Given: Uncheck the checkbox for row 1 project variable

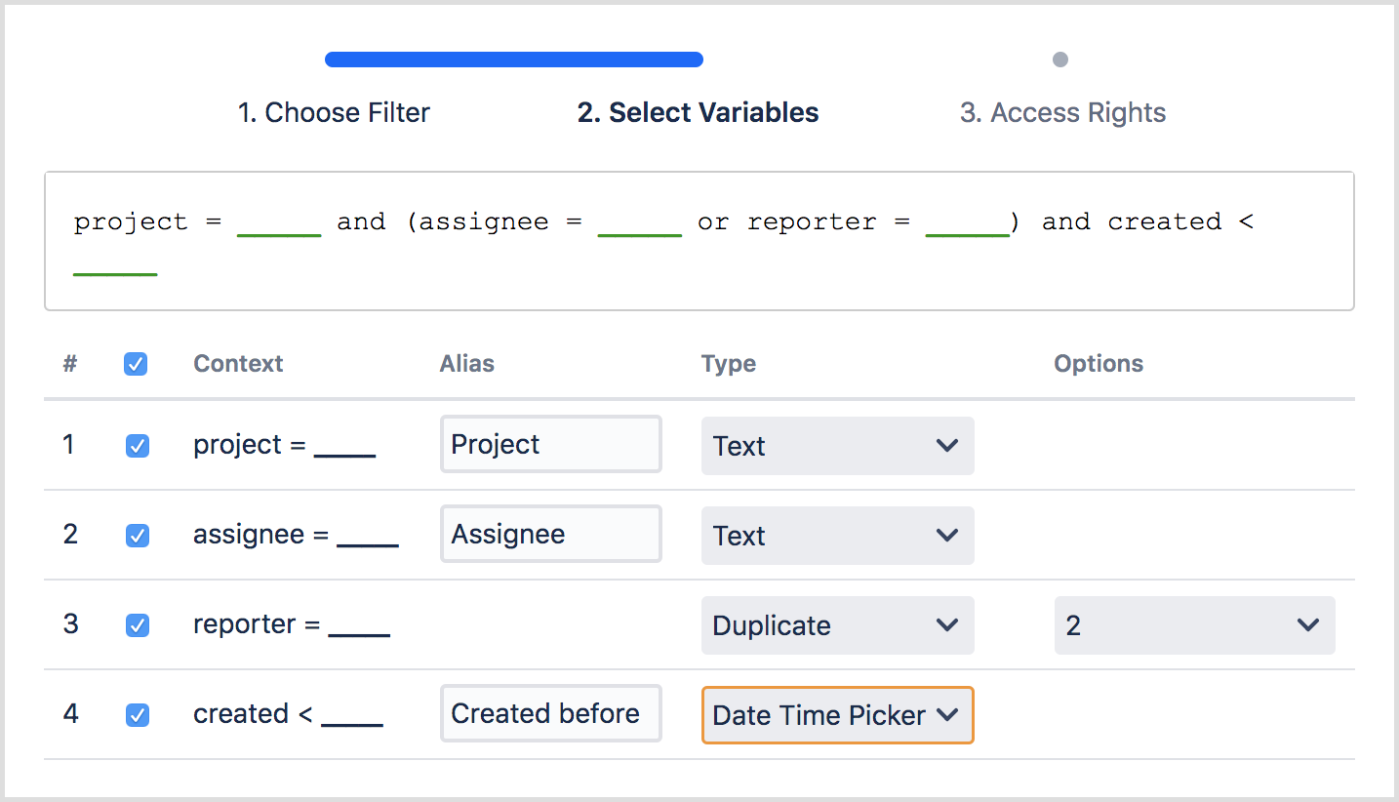Looking at the screenshot, I should tap(136, 444).
